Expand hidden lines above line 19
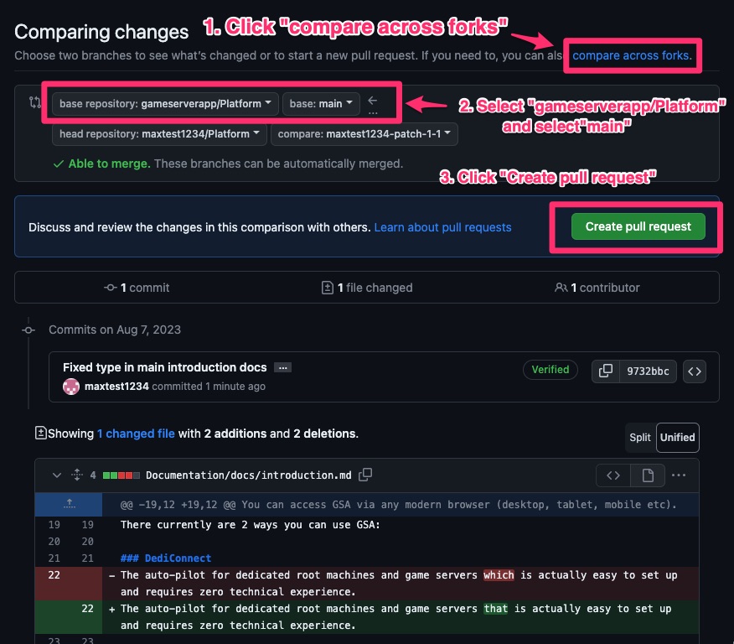Screen dimensions: 734x644 (x=69, y=505)
